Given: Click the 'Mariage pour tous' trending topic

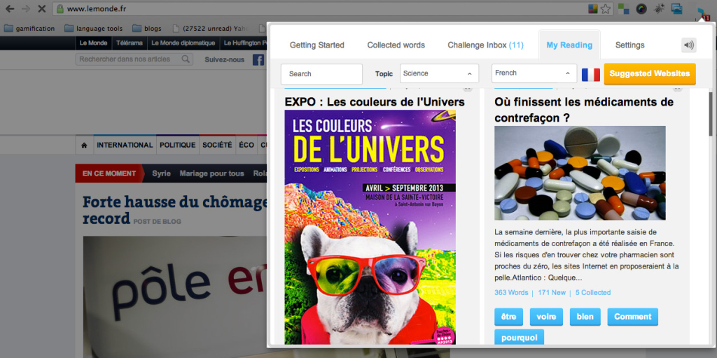Looking at the screenshot, I should (x=211, y=173).
